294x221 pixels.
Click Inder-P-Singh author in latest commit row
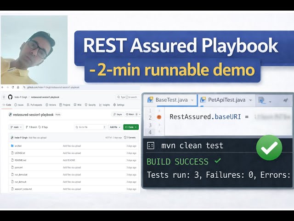pos(21,138)
